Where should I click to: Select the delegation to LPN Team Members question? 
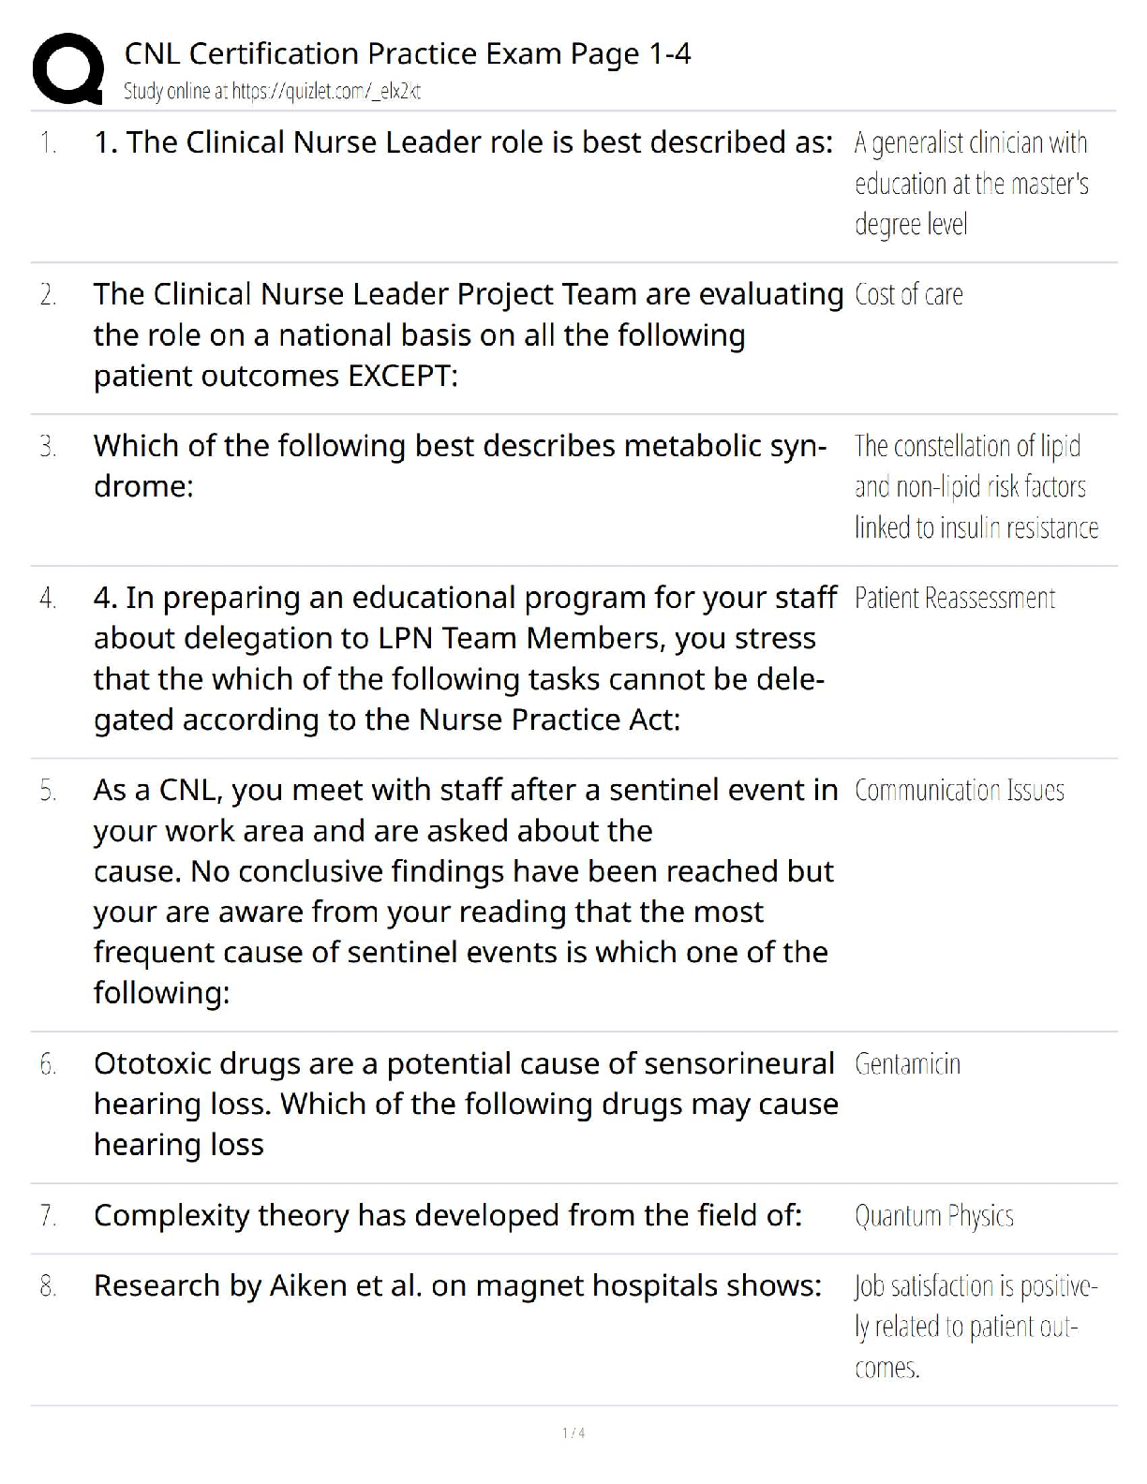[465, 659]
